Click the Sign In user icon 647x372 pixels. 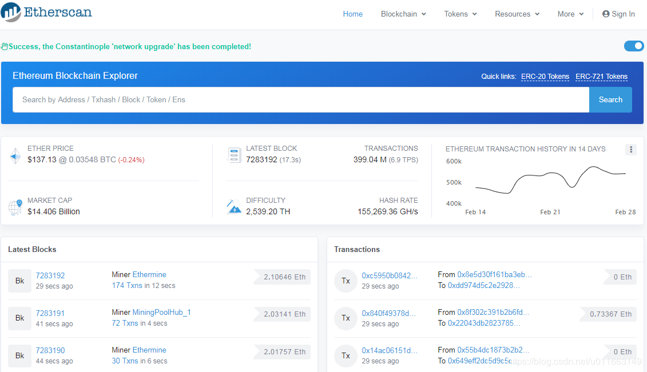[x=606, y=14]
